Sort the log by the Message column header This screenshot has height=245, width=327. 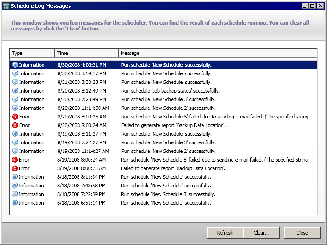(x=218, y=53)
